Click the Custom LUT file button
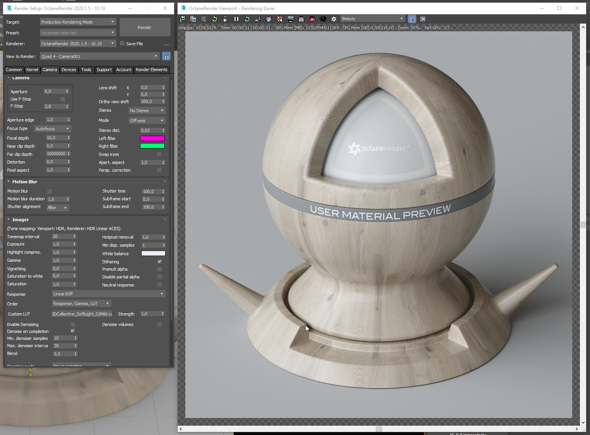The height and width of the screenshot is (435, 590). [x=82, y=314]
